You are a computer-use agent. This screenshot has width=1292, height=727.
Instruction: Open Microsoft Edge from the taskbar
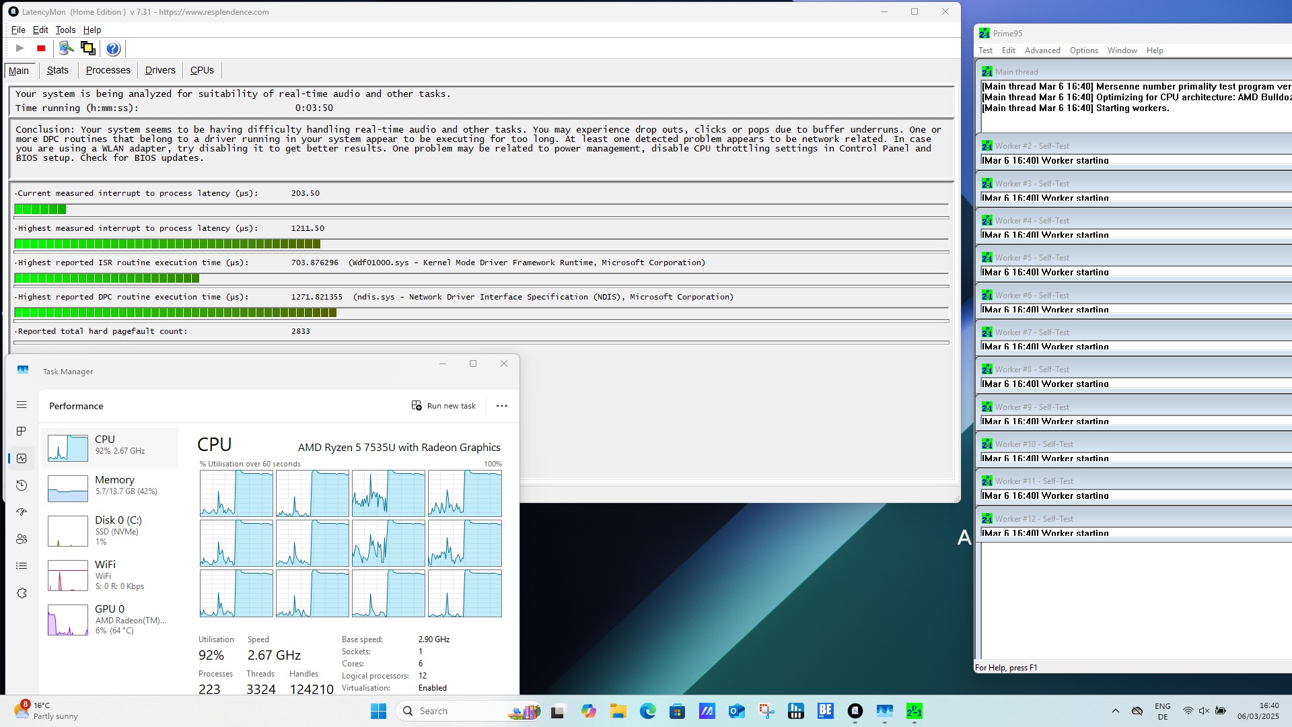click(x=647, y=711)
